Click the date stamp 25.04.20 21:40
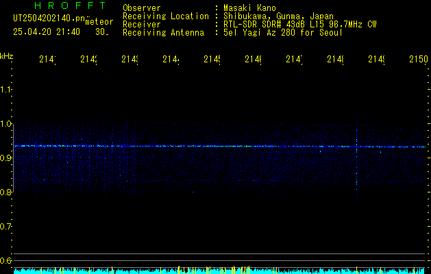This screenshot has width=431, height=274. pyautogui.click(x=47, y=32)
